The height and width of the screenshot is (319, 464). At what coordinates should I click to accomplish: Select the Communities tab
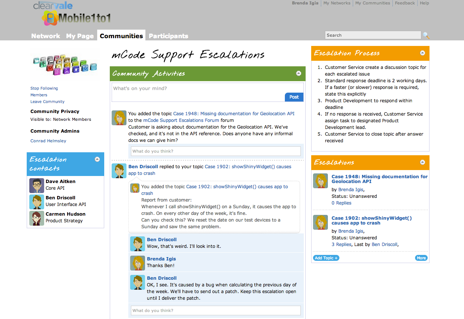121,36
